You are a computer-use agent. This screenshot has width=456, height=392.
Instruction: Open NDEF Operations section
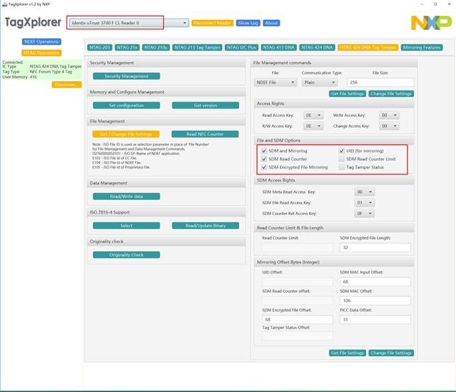click(x=41, y=41)
